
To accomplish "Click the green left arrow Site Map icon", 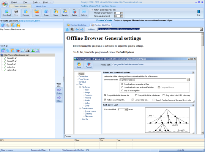I will coord(33,50).
